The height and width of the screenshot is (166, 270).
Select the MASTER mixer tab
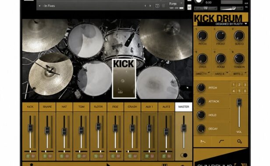pos(184,107)
